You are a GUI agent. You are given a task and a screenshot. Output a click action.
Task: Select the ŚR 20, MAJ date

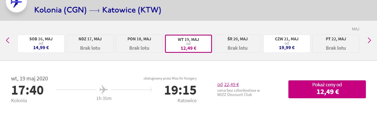(237, 44)
